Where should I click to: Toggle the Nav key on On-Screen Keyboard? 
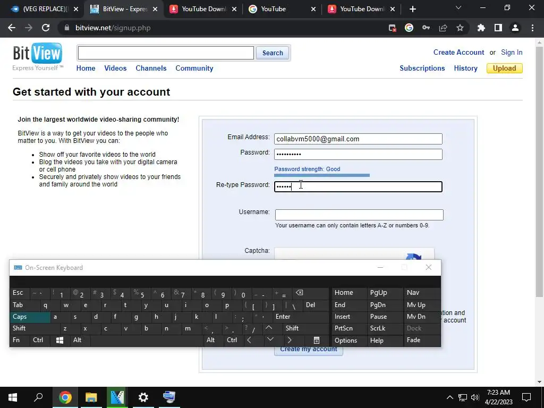(421, 293)
